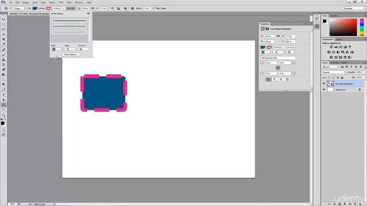Open the File menu
This screenshot has width=367, height=206.
(x=11, y=2)
